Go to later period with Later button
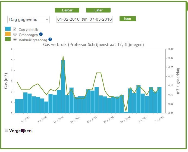Screen dimensions: 188x152 tap(98, 10)
